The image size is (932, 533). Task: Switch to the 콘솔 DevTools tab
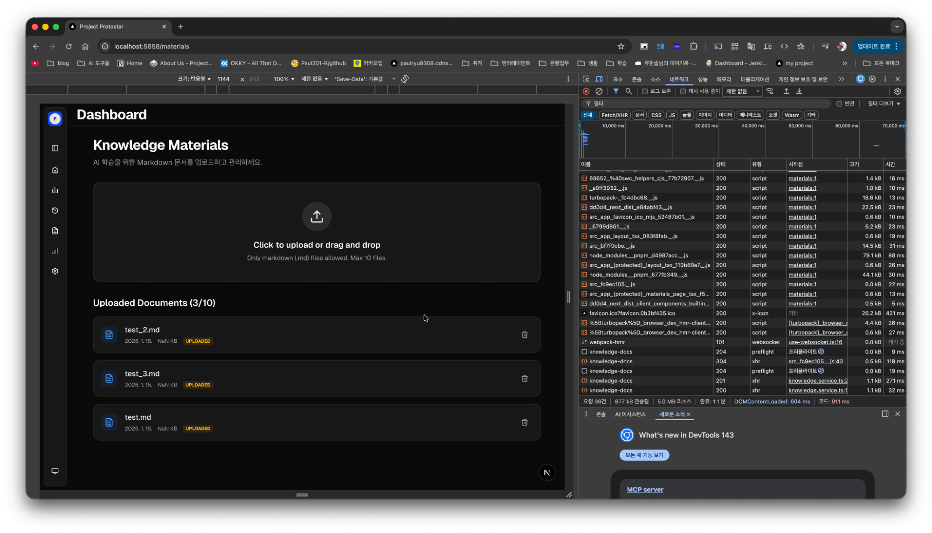point(636,79)
